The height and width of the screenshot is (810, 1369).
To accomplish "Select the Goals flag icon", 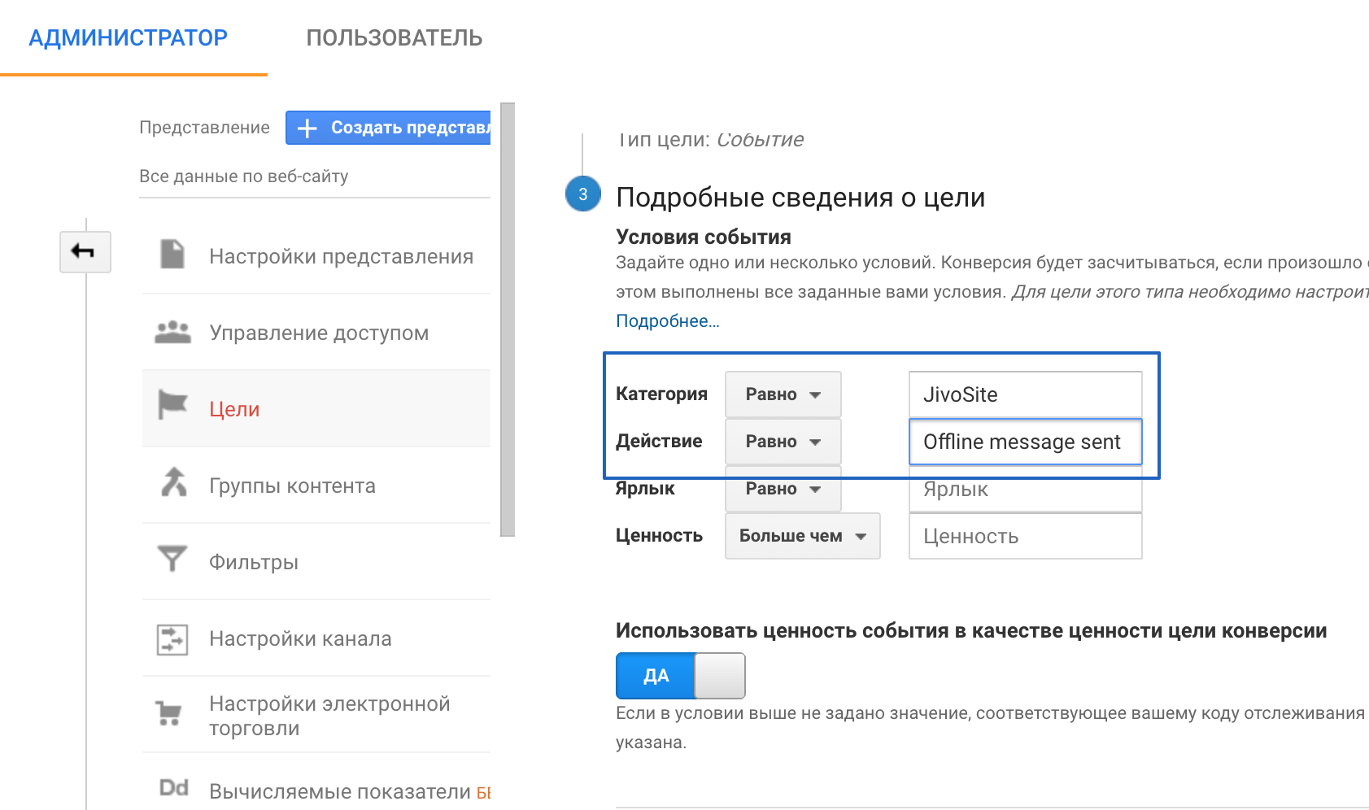I will coord(172,404).
